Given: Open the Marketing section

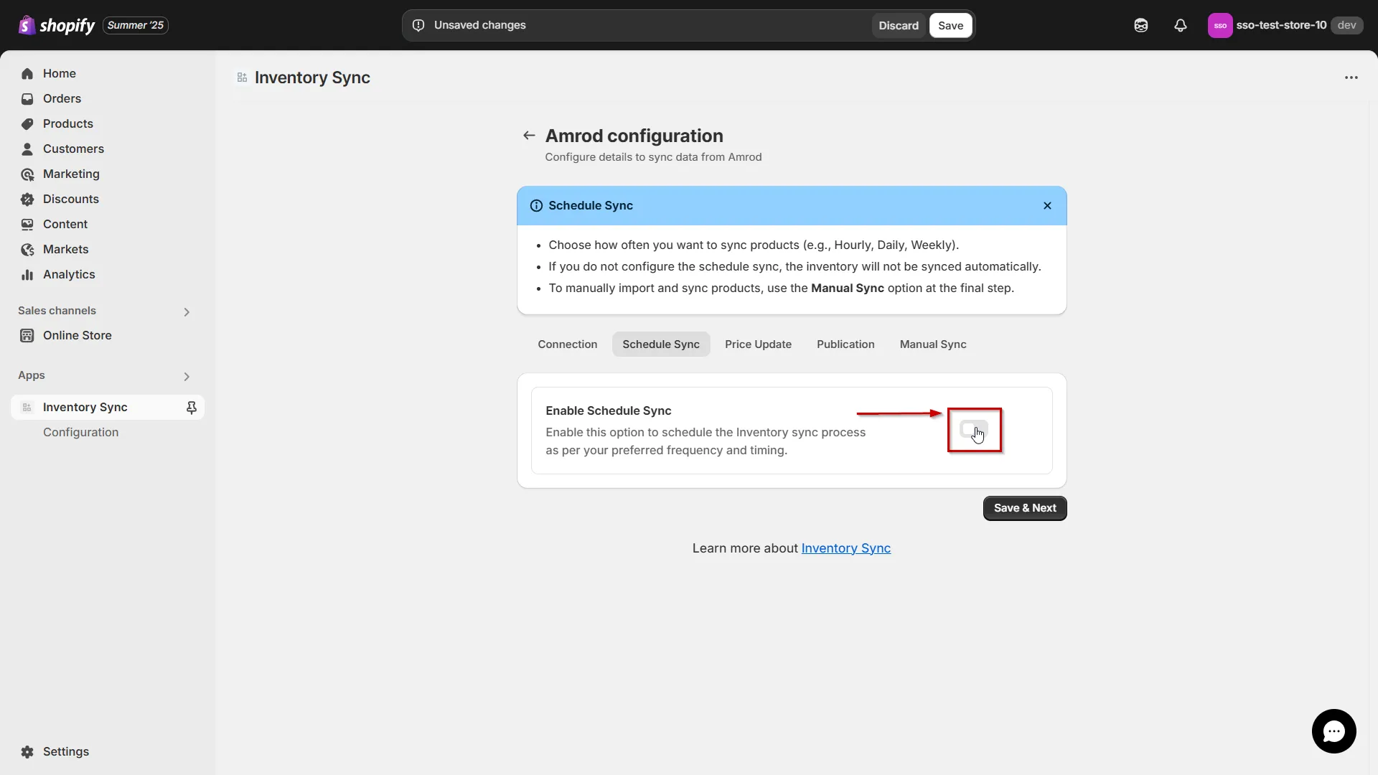Looking at the screenshot, I should [70, 174].
